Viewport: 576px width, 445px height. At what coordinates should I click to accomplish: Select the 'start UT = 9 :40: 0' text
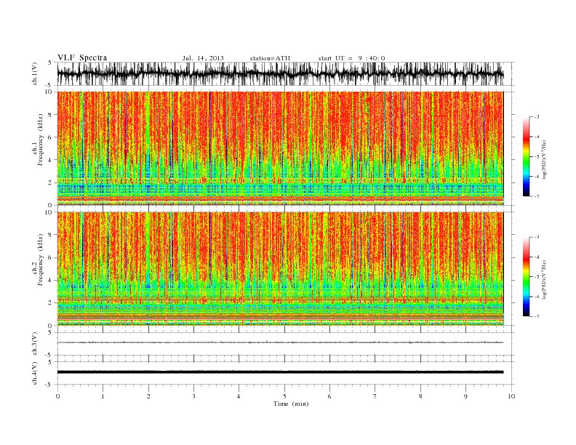(x=351, y=58)
